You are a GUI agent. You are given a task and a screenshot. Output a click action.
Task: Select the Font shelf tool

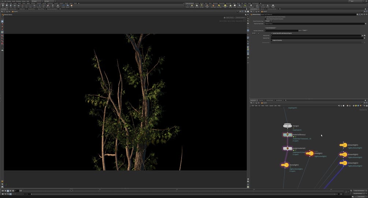pyautogui.click(x=53, y=6)
